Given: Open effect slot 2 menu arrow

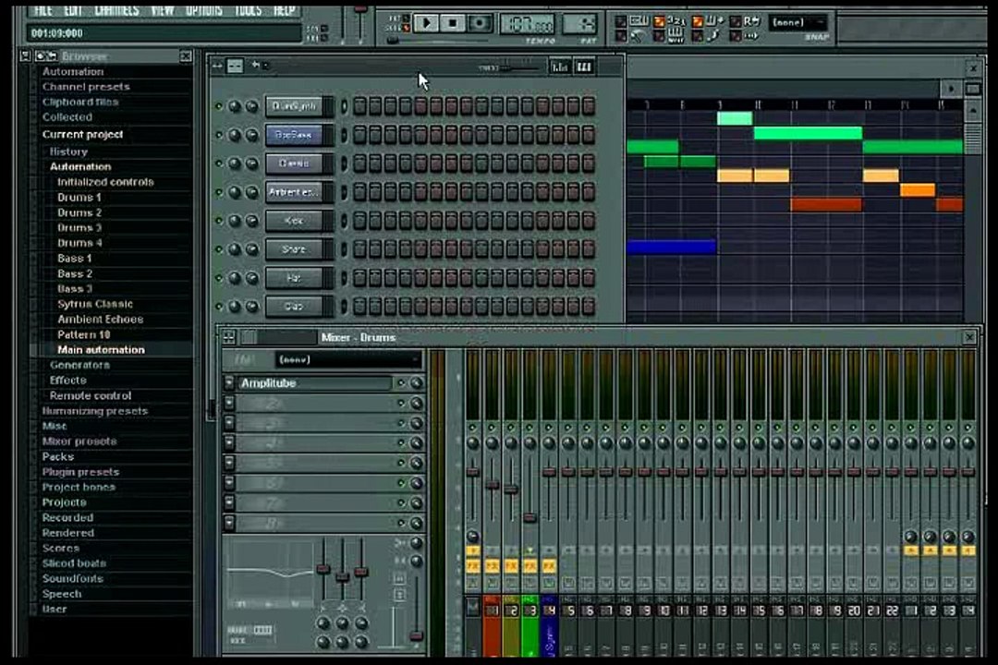Looking at the screenshot, I should click(229, 403).
